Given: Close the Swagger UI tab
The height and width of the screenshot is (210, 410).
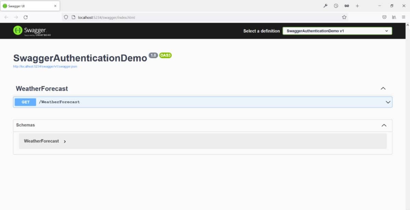Looking at the screenshot, I should tap(55, 6).
